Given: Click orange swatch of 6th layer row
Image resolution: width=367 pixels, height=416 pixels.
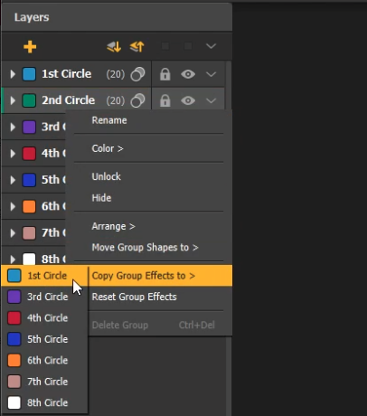Looking at the screenshot, I should [x=29, y=206].
